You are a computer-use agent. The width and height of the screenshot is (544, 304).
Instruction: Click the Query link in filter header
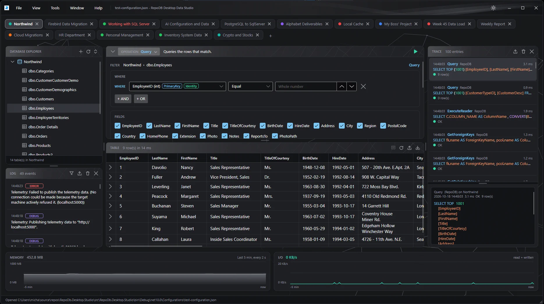pos(414,65)
